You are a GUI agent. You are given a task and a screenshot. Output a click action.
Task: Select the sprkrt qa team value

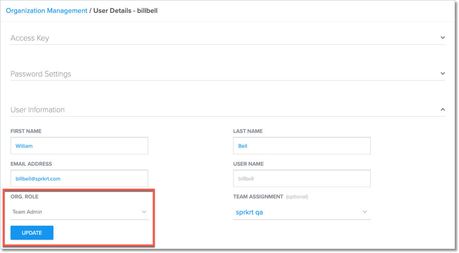[x=250, y=212]
